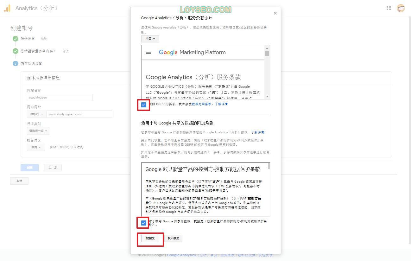This screenshot has height=261, width=411.
Task: Open the 中国 reporting time zone dropdown
Action: (x=36, y=147)
